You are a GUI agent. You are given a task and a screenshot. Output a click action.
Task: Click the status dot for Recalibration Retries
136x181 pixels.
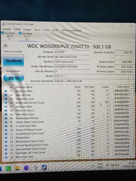[x=6, y=118]
